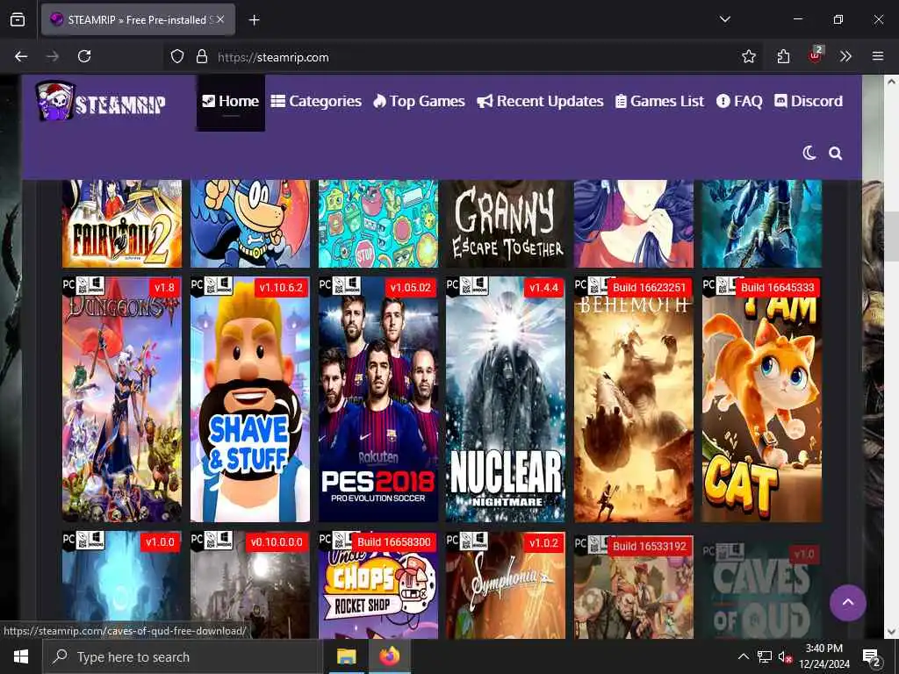Open the Caves of Qud game cover

pyautogui.click(x=762, y=591)
